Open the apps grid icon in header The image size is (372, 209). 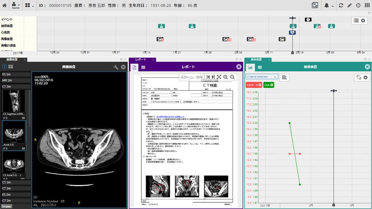click(367, 5)
